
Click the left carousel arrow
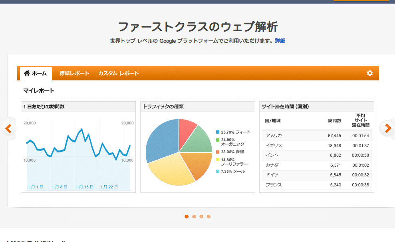(8, 128)
